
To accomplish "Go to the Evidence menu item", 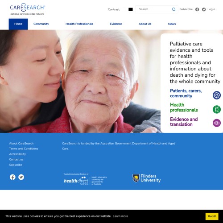I will [x=116, y=24].
